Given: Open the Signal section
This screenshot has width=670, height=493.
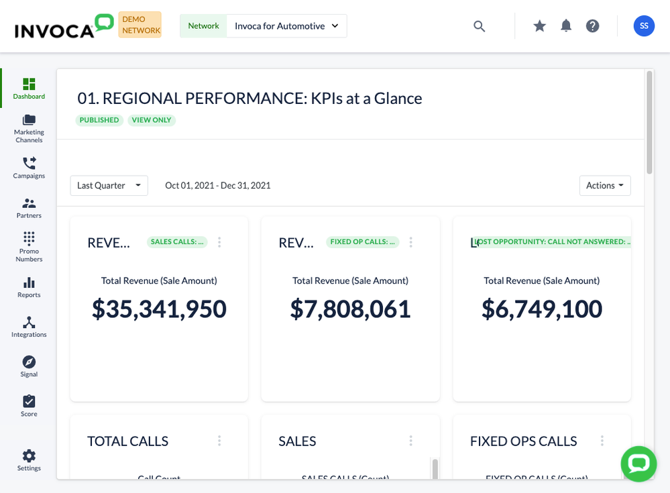Looking at the screenshot, I should pos(29,366).
